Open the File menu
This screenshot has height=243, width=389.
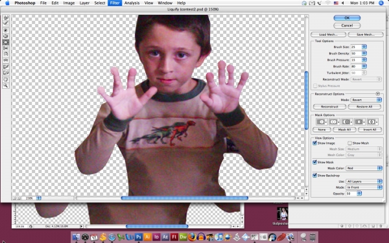pyautogui.click(x=43, y=3)
